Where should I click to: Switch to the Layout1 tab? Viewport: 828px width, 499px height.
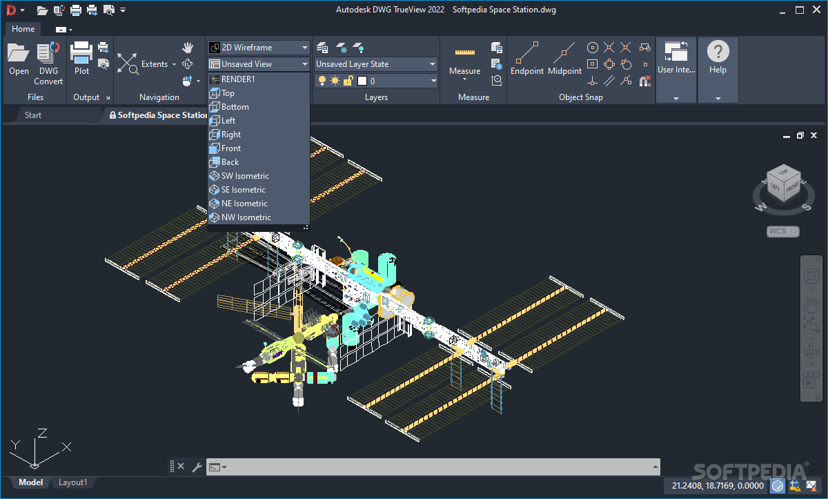[x=72, y=482]
